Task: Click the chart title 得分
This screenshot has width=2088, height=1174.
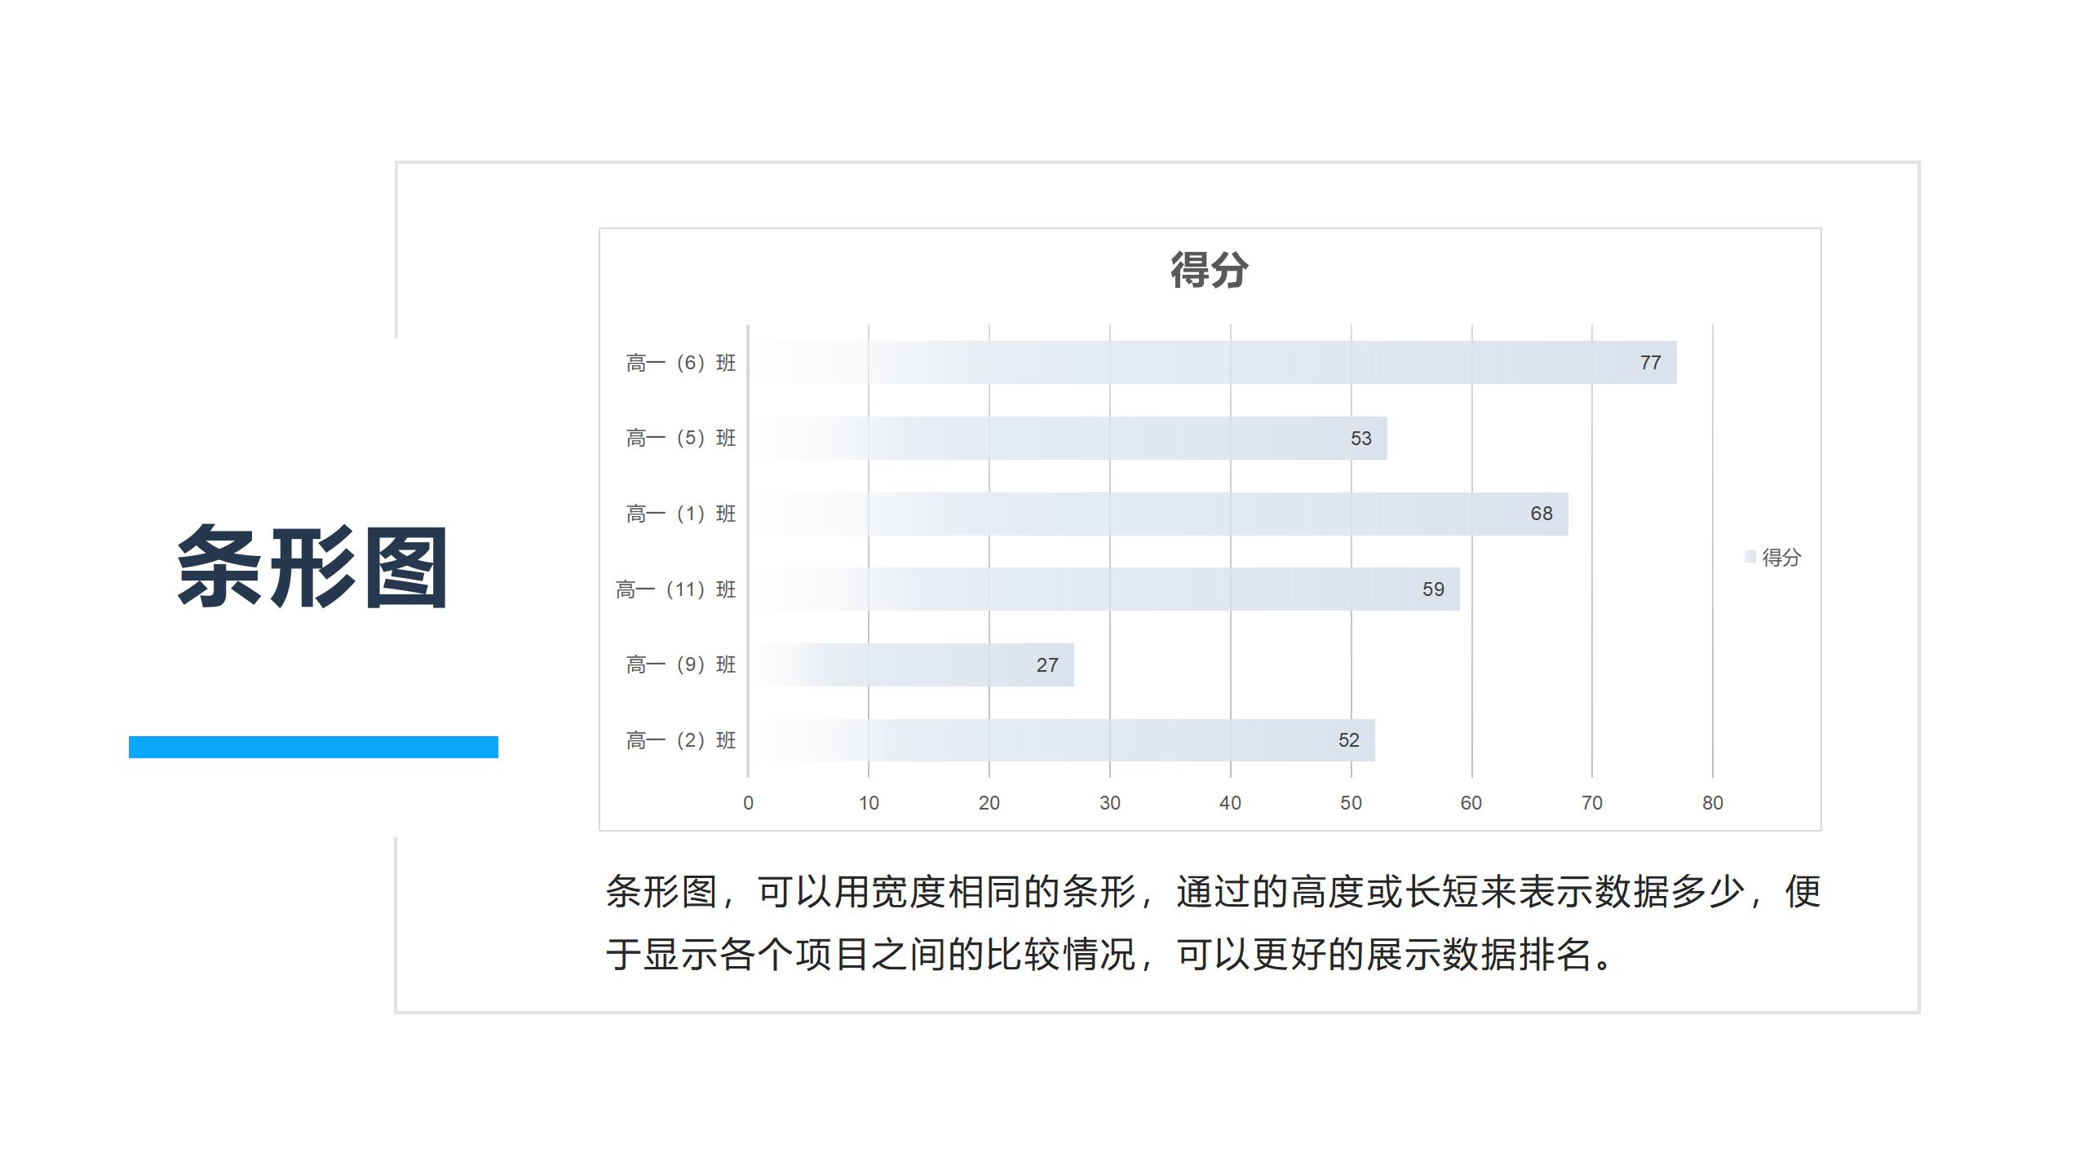Action: click(x=1210, y=271)
